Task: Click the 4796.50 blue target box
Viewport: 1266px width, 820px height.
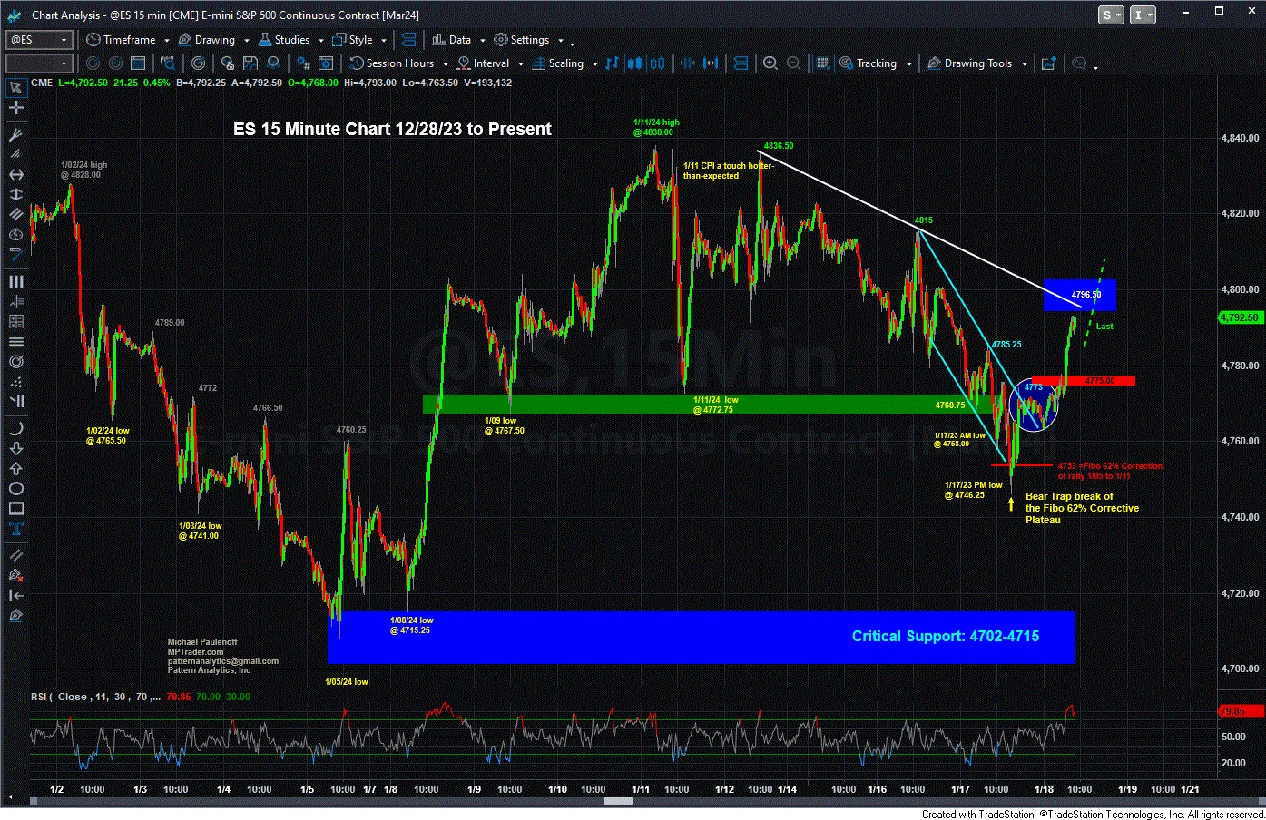Action: (1079, 295)
